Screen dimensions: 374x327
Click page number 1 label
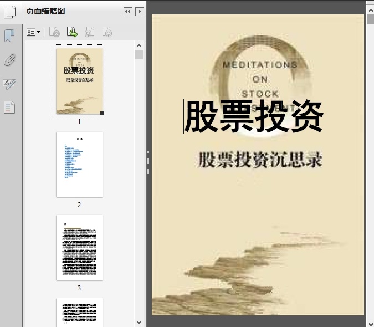[x=79, y=122]
